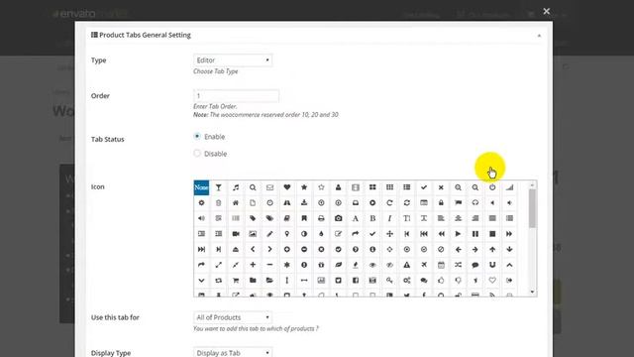The height and width of the screenshot is (357, 634).
Task: Select the road icon
Action: [286, 202]
